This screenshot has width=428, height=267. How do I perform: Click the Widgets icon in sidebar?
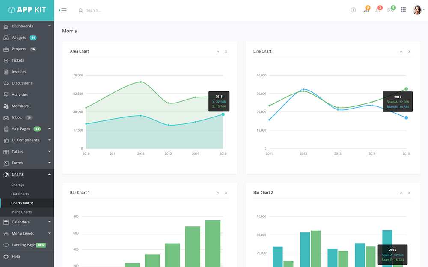click(6, 38)
